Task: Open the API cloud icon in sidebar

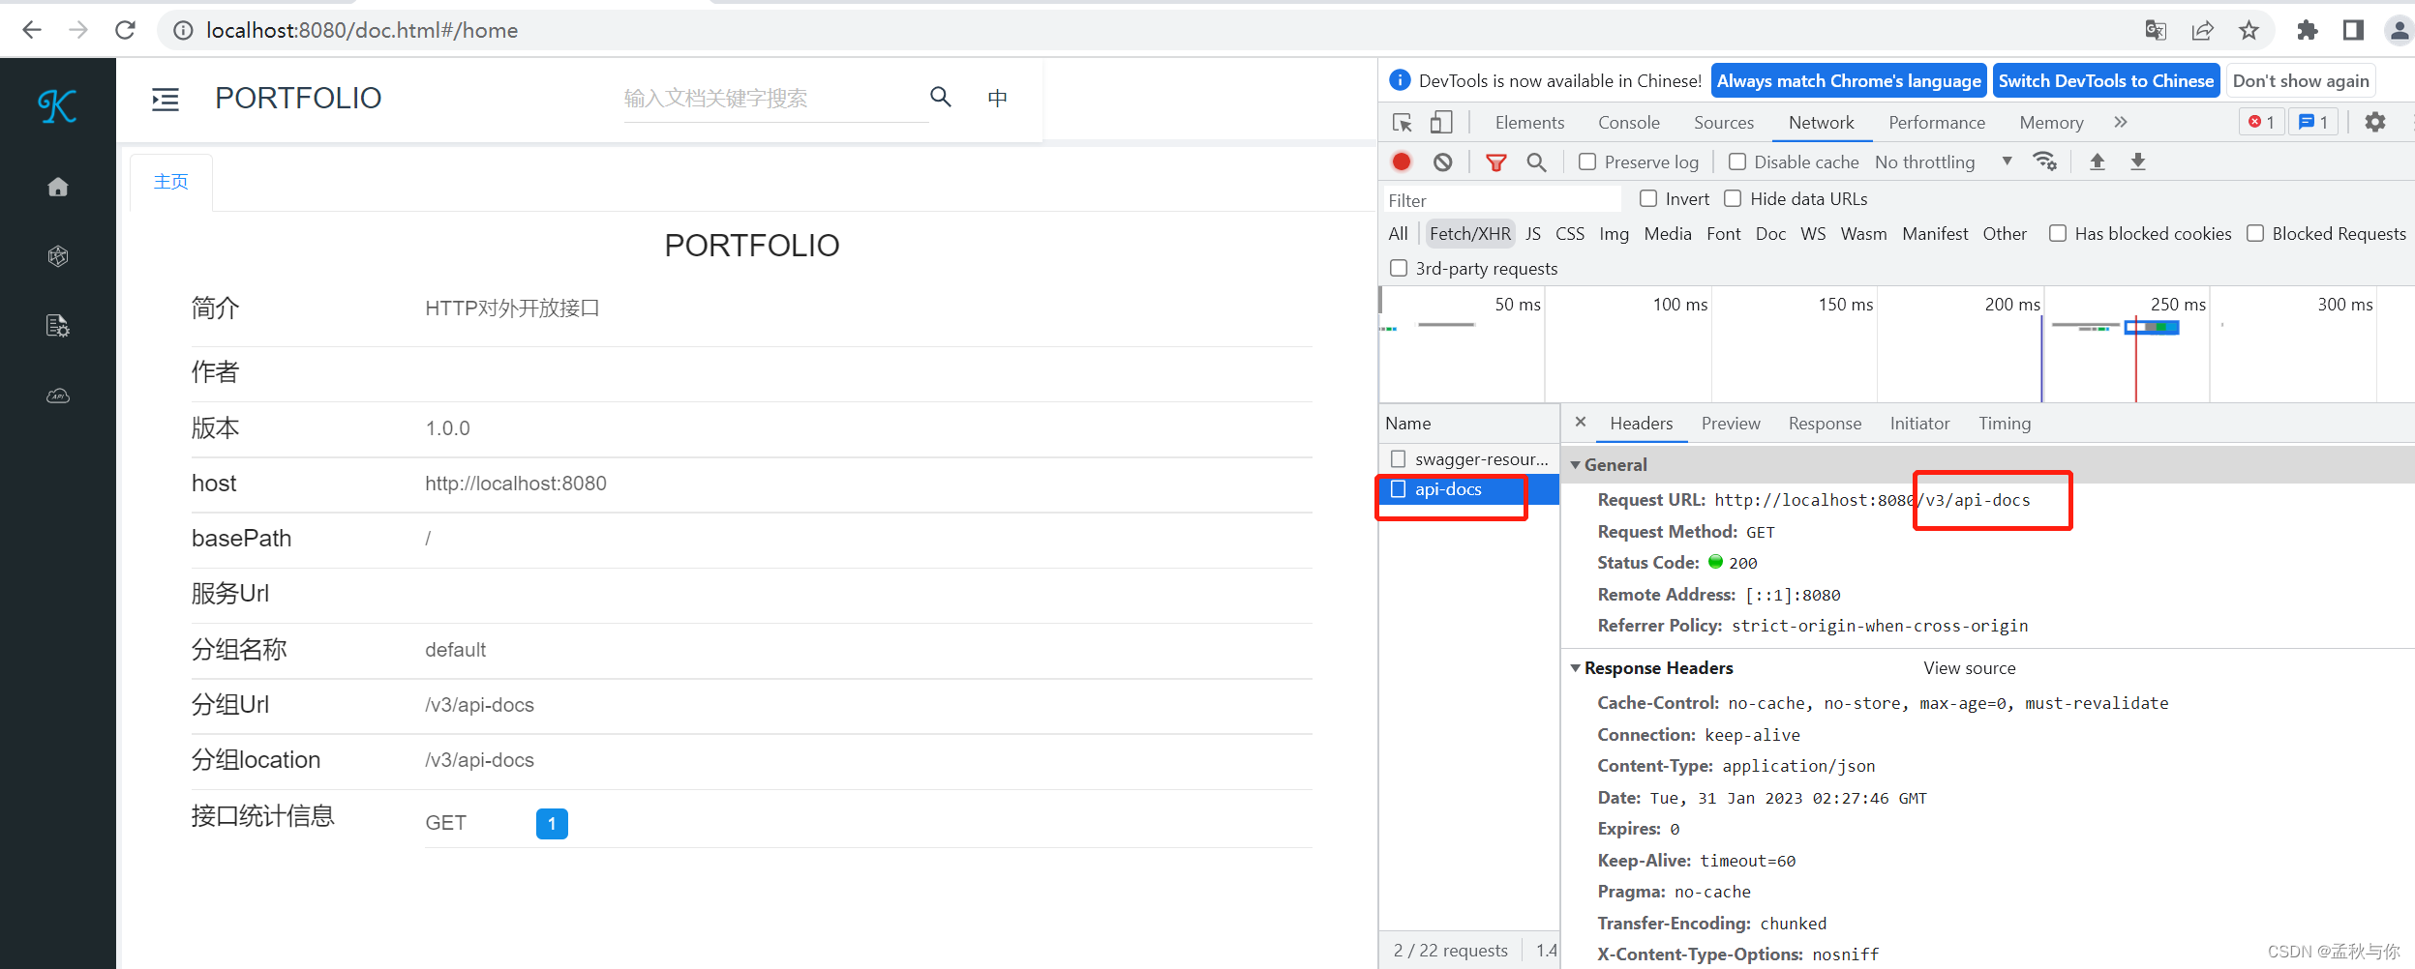Action: pos(58,396)
